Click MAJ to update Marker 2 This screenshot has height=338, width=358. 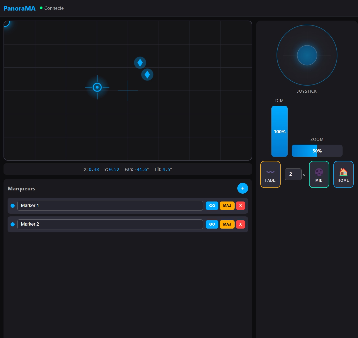point(227,224)
